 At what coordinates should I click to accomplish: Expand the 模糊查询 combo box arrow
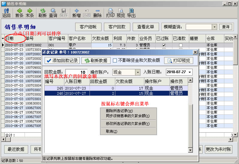pyautogui.click(x=214, y=27)
